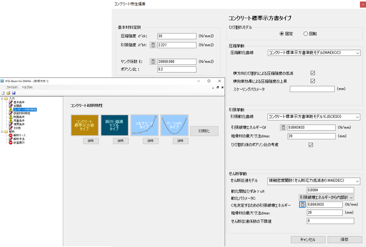Toggle 横方向ひび割れによる圧縮強度の低減 checkbox

point(313,73)
